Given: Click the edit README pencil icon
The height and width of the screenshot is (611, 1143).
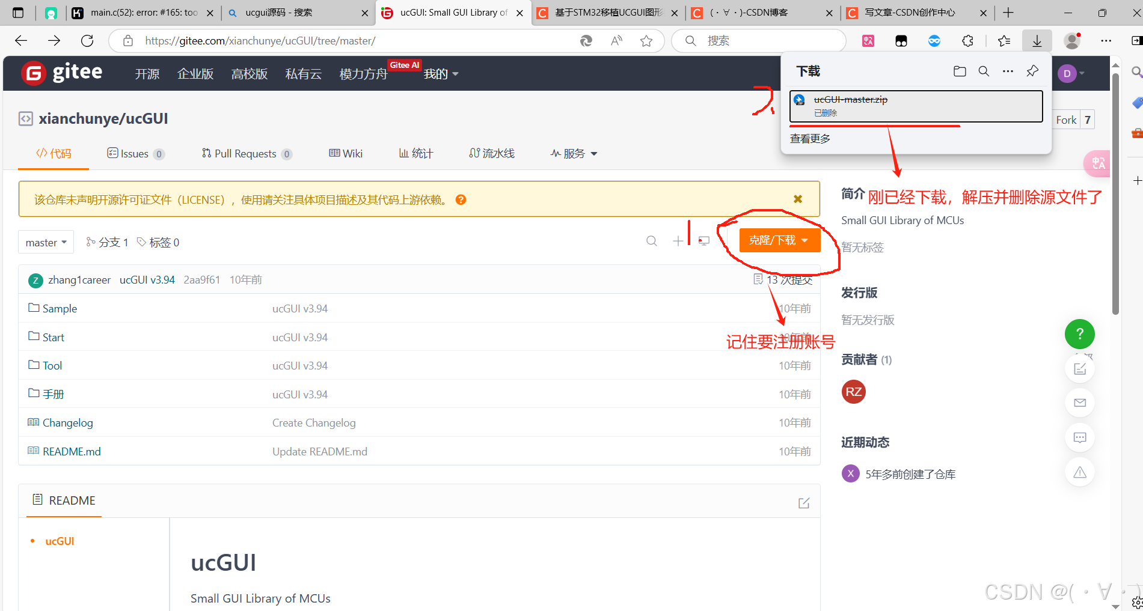Looking at the screenshot, I should pos(804,502).
